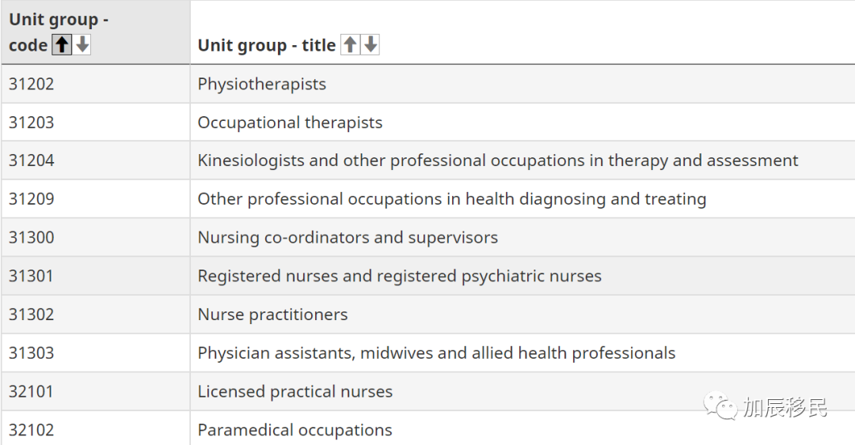Click code 31202 cell
The image size is (855, 445).
pyautogui.click(x=32, y=84)
